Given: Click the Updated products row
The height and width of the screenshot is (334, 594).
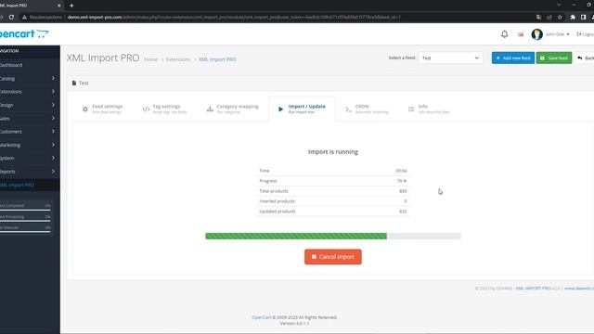Looking at the screenshot, I should [x=333, y=212].
